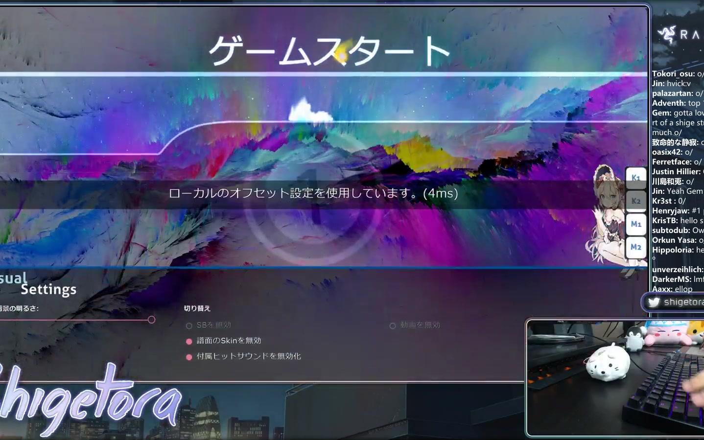Click Henryjaw's chat message

(x=678, y=211)
